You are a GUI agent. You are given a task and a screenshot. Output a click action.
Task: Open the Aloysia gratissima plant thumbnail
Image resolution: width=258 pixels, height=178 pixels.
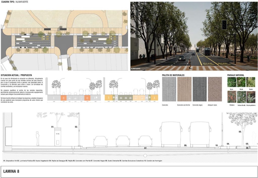(251, 97)
